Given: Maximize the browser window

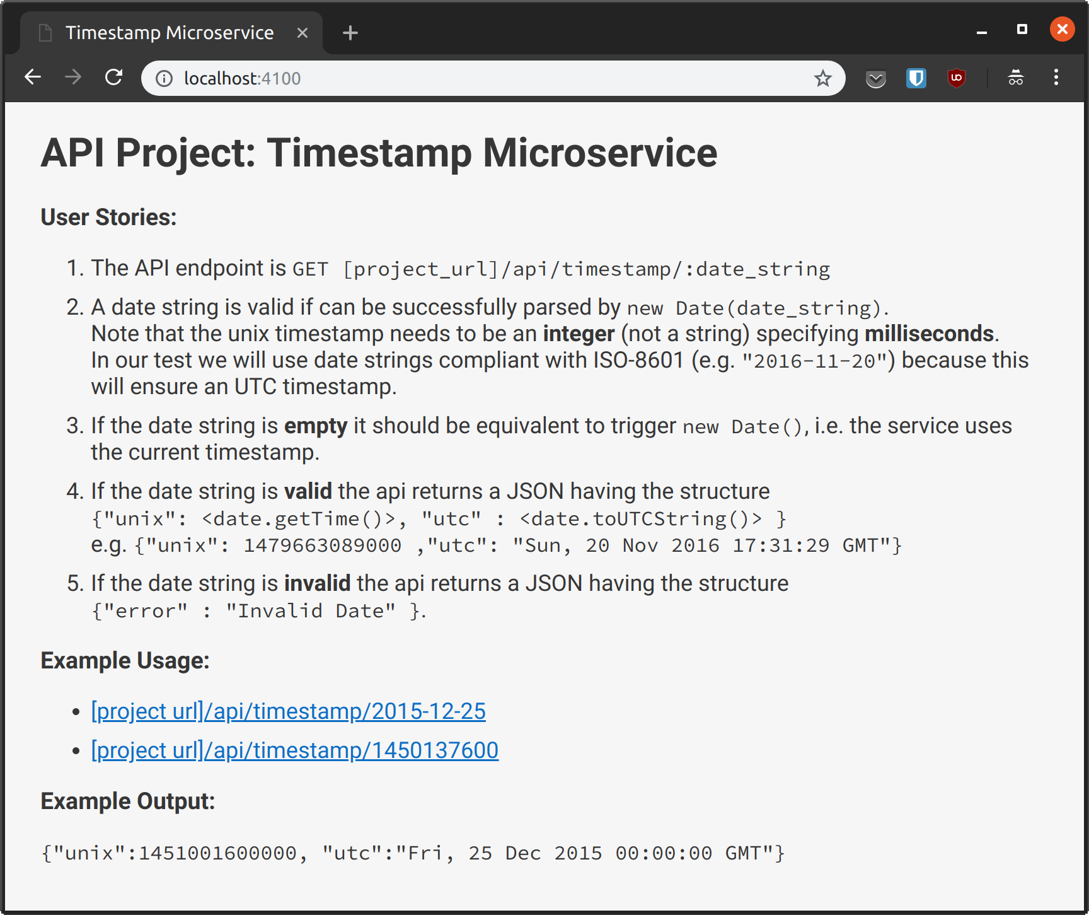Looking at the screenshot, I should coord(1022,30).
